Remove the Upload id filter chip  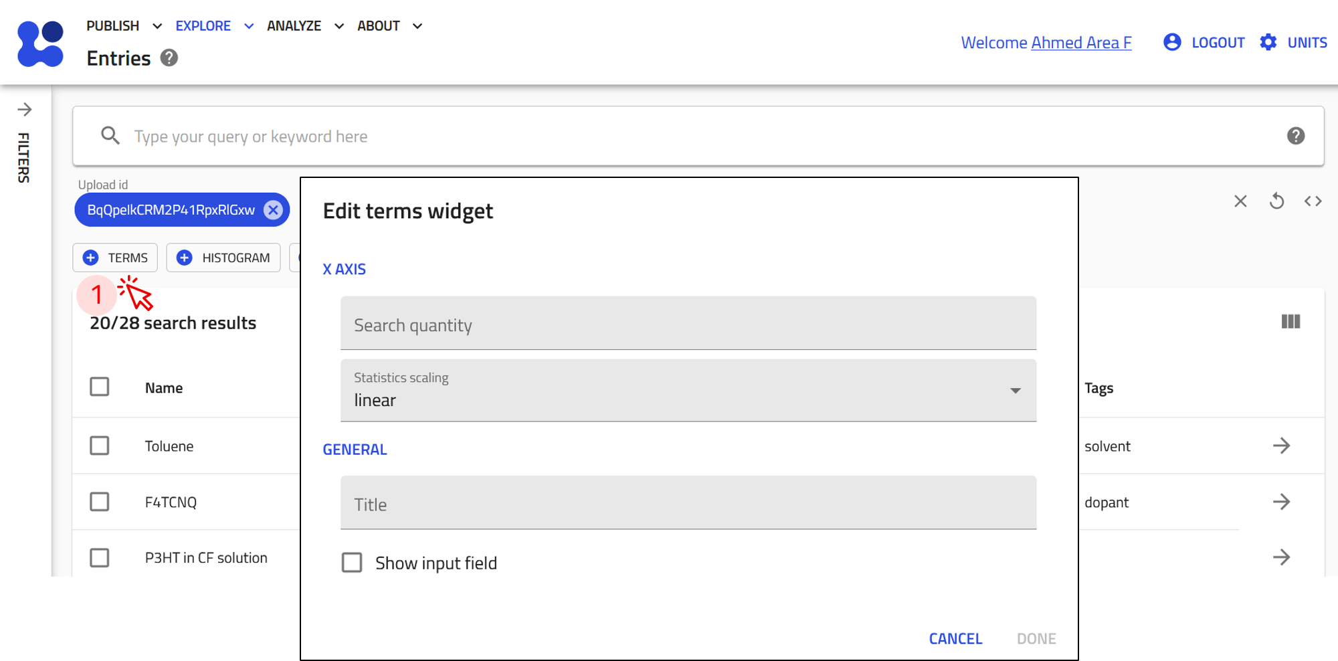(273, 210)
